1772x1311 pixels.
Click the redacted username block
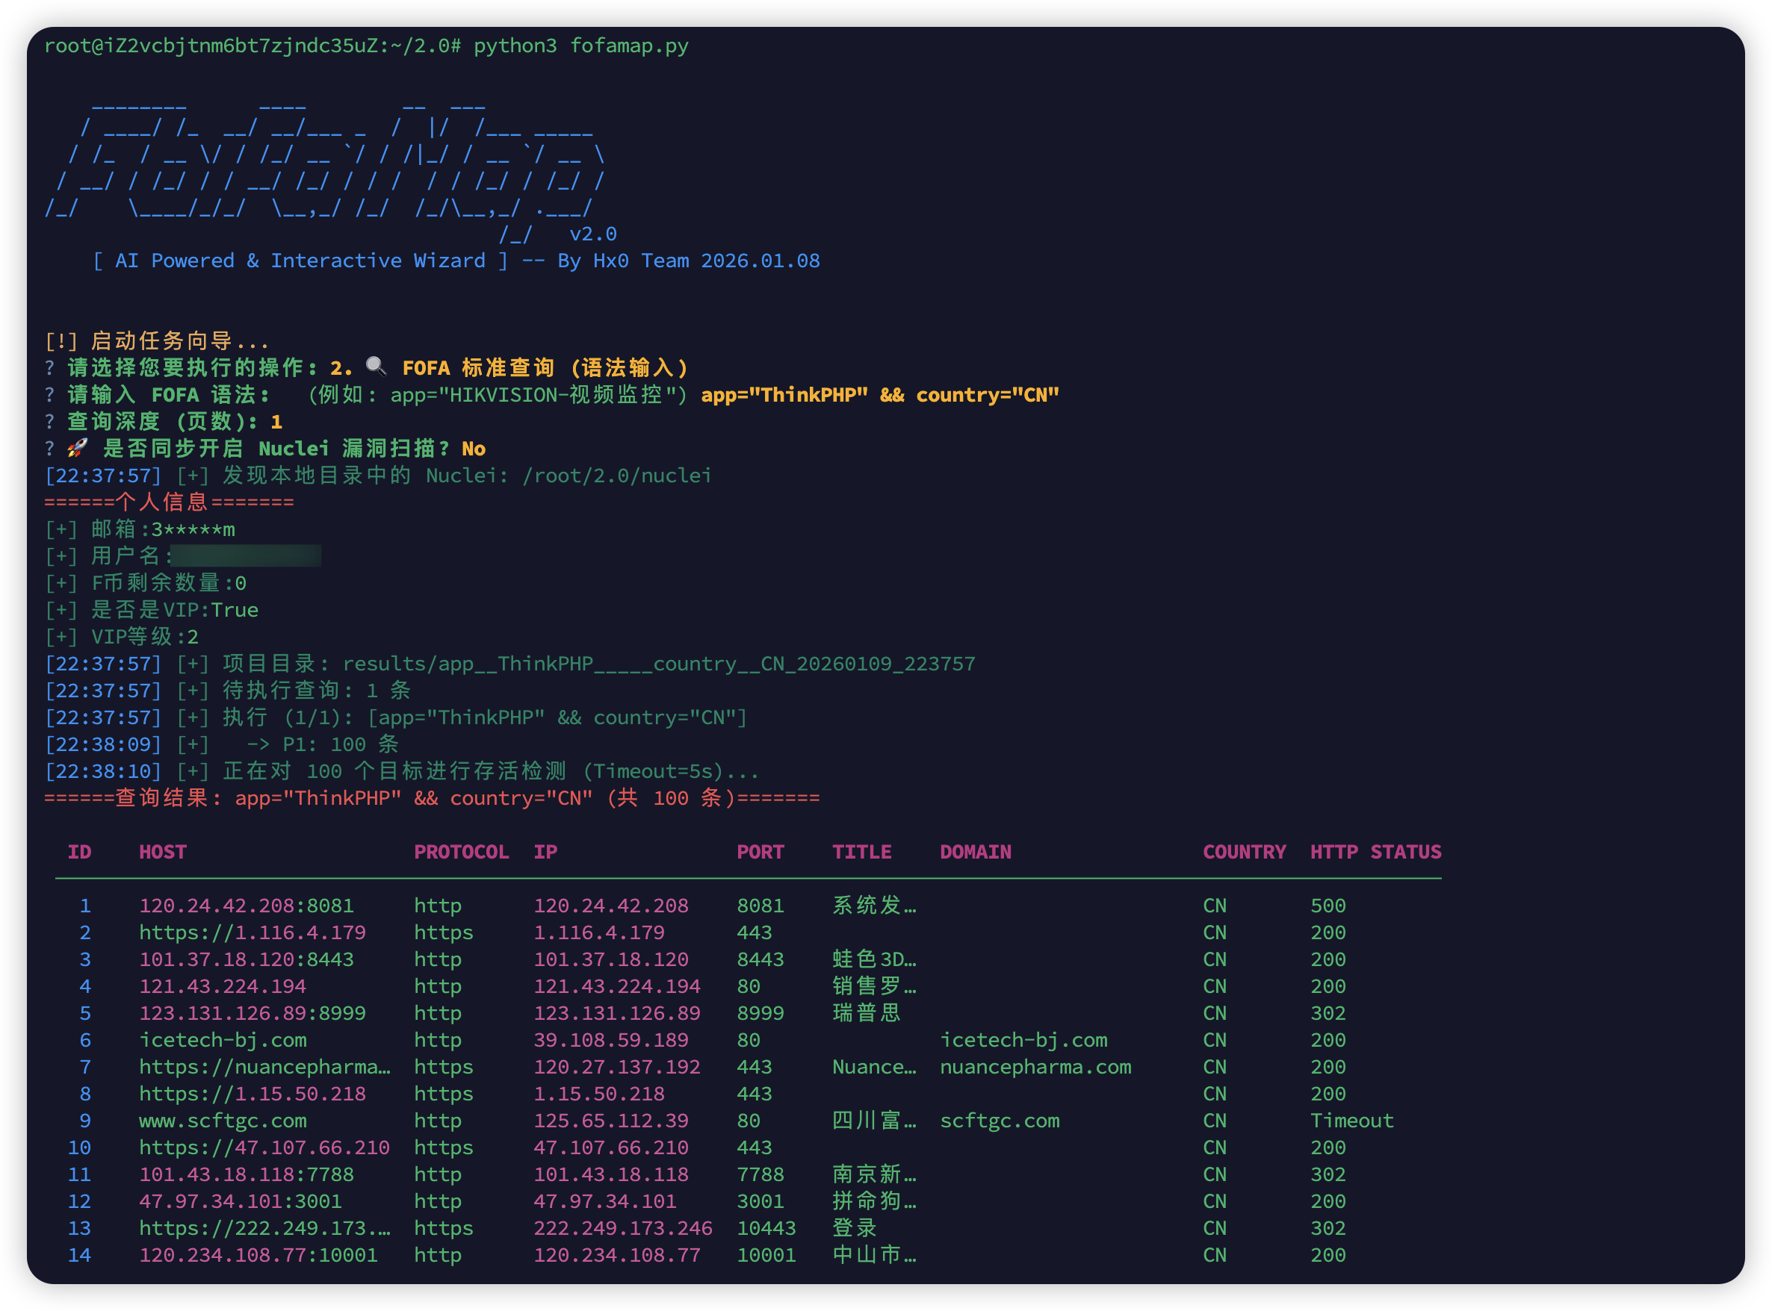pyautogui.click(x=246, y=555)
